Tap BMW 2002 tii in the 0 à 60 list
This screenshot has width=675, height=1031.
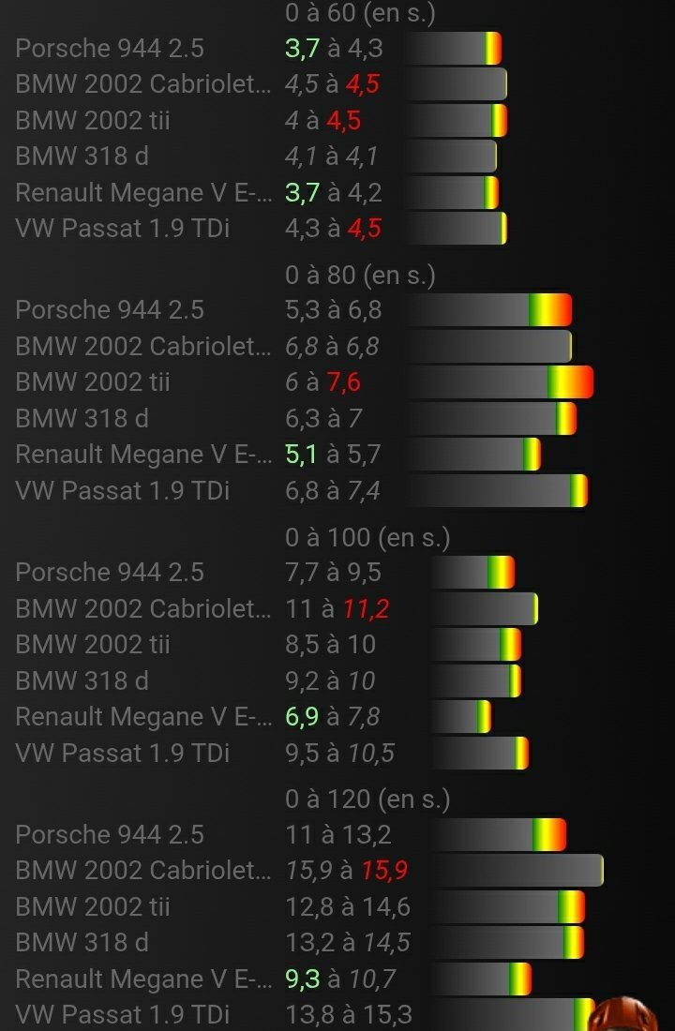pyautogui.click(x=92, y=120)
